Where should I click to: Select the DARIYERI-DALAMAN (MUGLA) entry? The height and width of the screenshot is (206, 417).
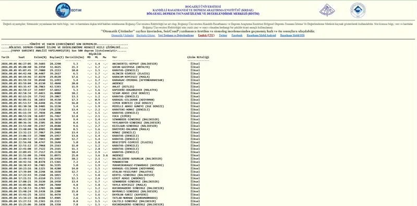[131, 130]
